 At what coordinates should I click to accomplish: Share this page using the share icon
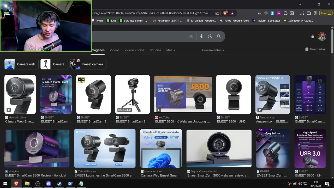(217, 13)
